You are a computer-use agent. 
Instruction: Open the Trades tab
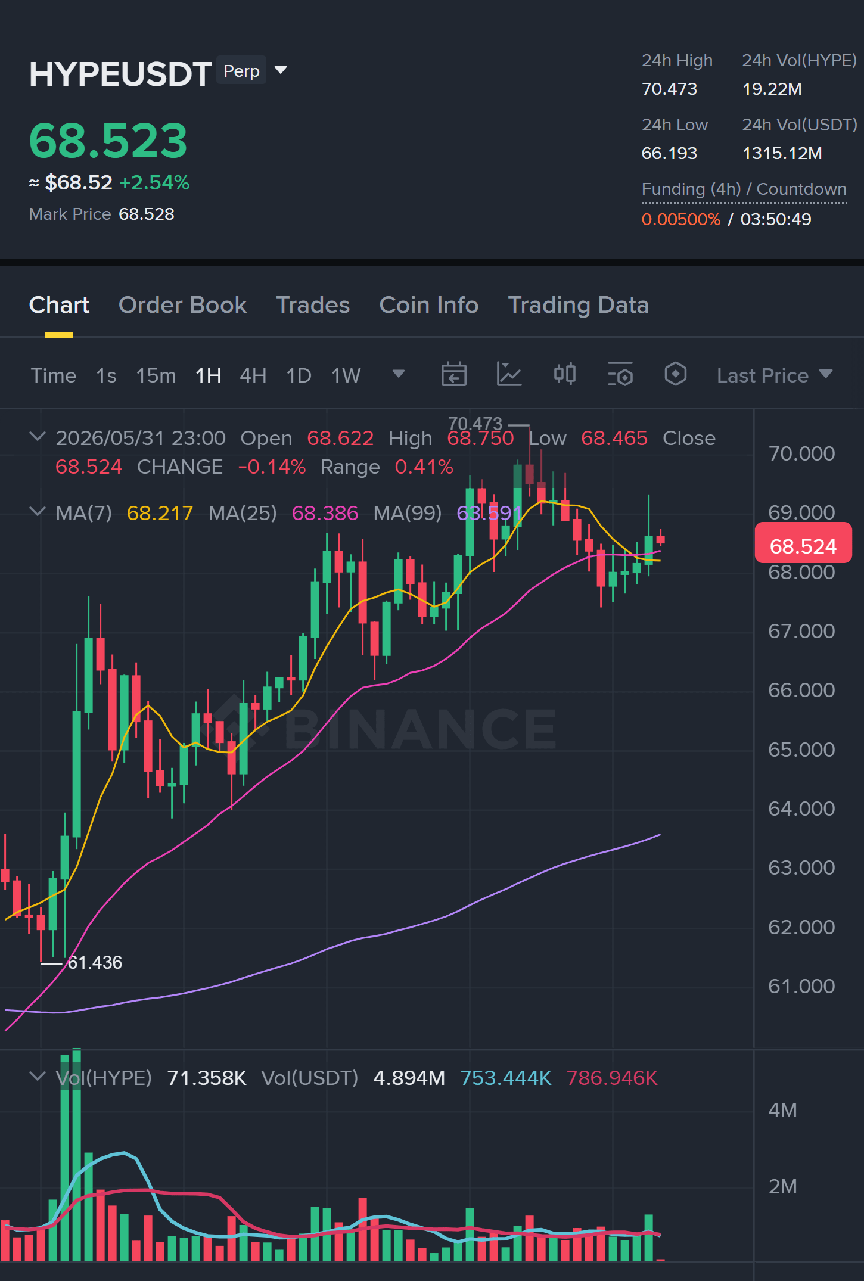[313, 305]
